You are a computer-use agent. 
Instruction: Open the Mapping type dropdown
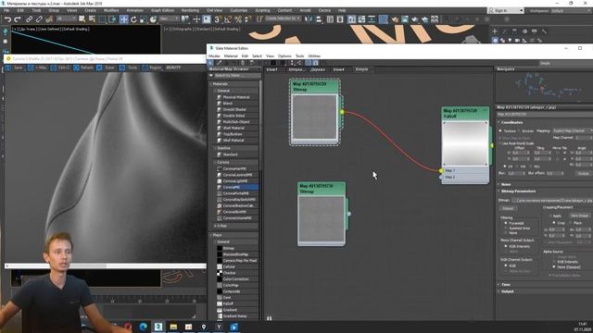[x=572, y=131]
